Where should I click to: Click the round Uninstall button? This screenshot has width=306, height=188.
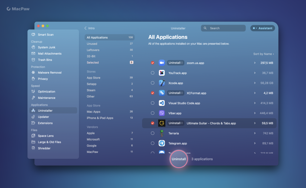pyautogui.click(x=179, y=159)
